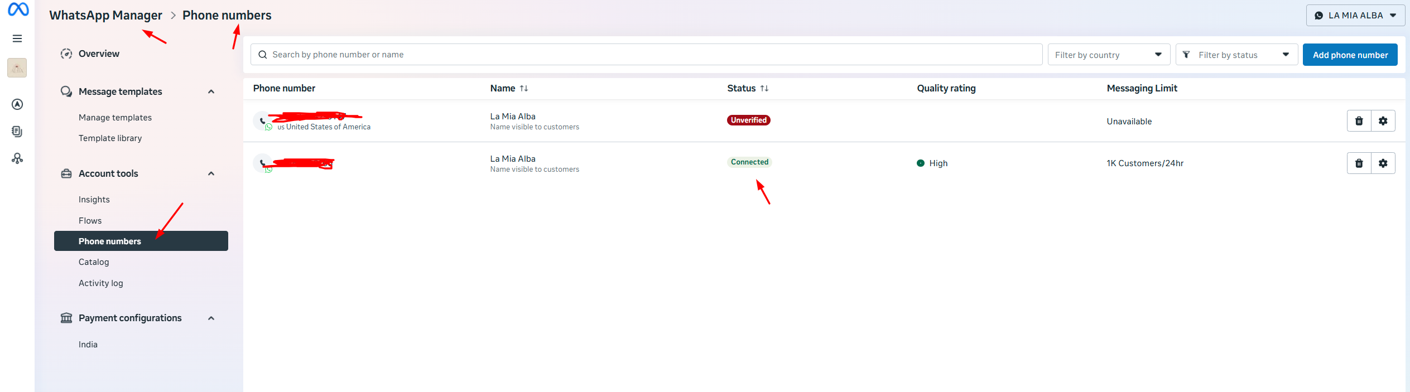Collapse the Account tools section chevron
The height and width of the screenshot is (392, 1410).
click(211, 173)
